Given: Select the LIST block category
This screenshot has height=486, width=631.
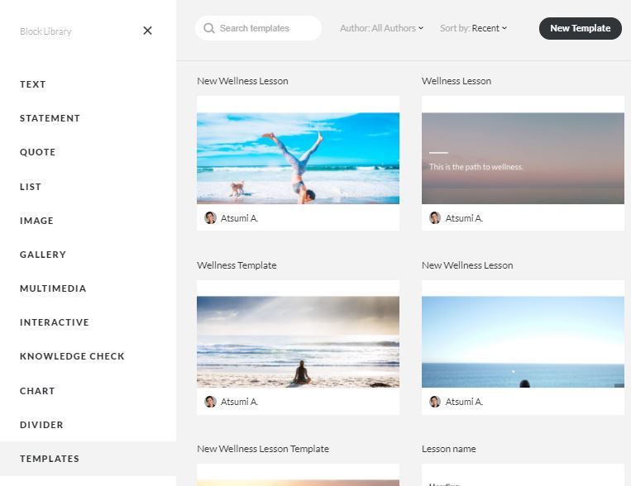Looking at the screenshot, I should point(31,187).
